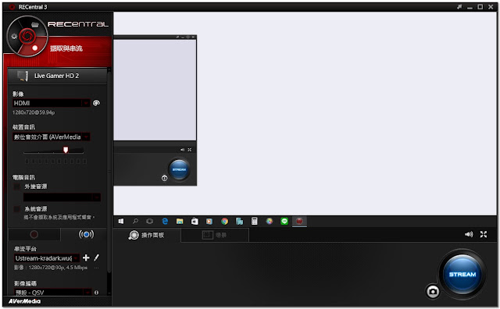
Task: Click RECentral red icon in the captured taskbar
Action: tap(299, 221)
